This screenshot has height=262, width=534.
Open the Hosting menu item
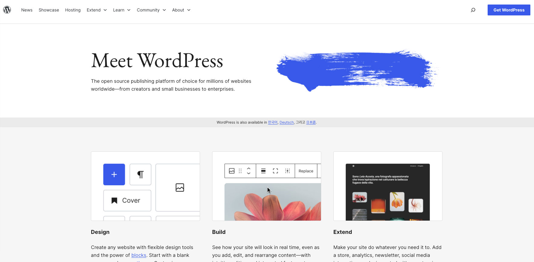[x=73, y=10]
